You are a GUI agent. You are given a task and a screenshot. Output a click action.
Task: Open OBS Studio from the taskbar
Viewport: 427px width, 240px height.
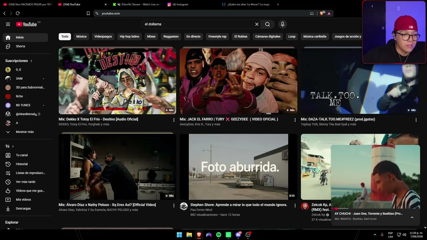coord(248,235)
